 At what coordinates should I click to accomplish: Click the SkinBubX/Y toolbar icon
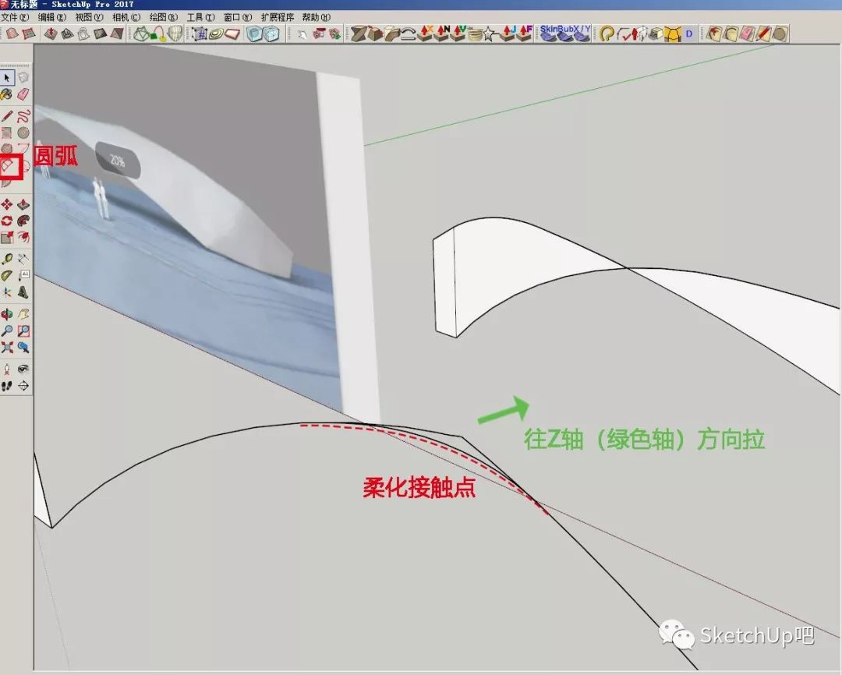(x=565, y=34)
